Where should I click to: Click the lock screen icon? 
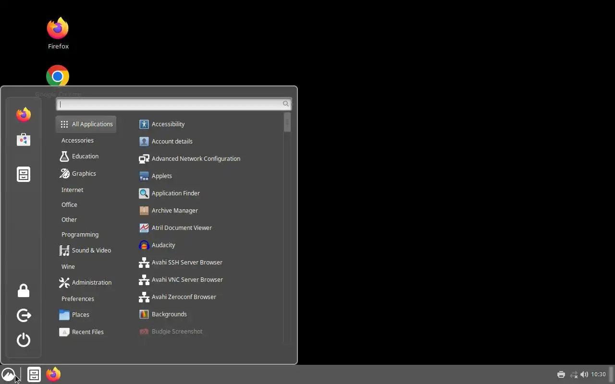click(24, 290)
